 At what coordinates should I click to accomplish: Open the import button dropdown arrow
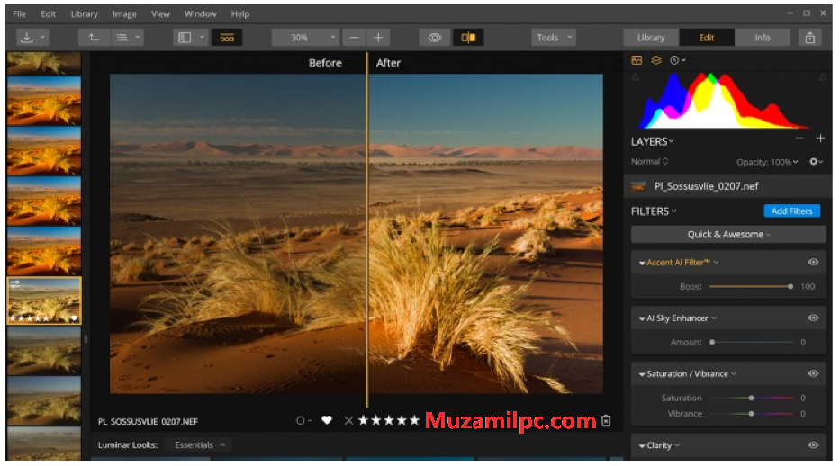point(43,38)
